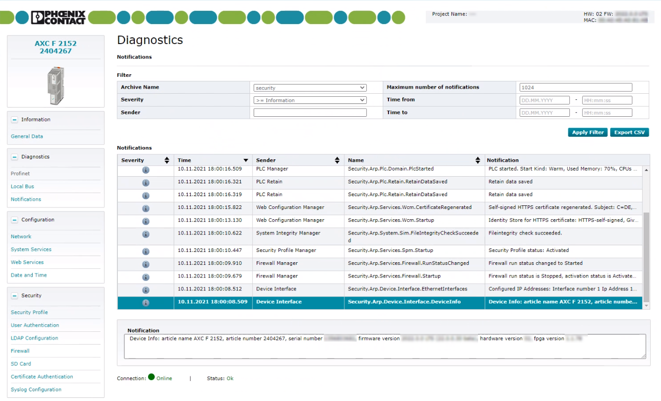This screenshot has width=661, height=401.
Task: Click the notification detail text area
Action: (x=385, y=346)
